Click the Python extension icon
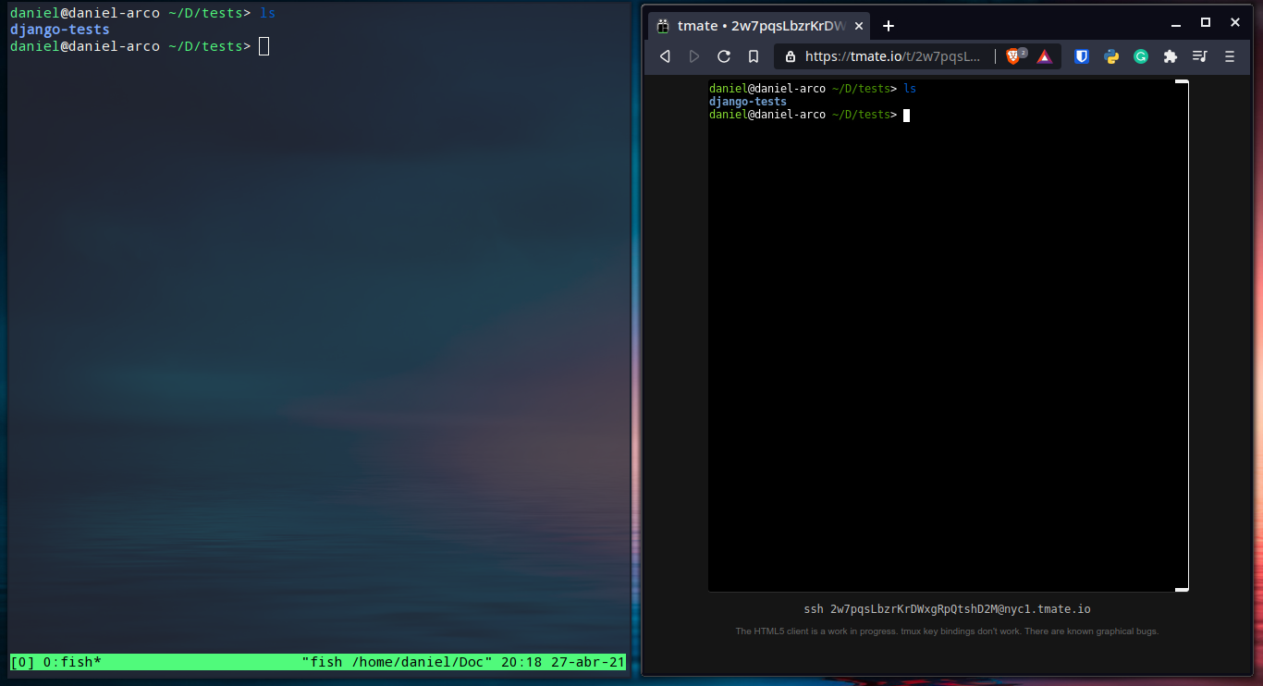This screenshot has height=686, width=1263. [1111, 56]
